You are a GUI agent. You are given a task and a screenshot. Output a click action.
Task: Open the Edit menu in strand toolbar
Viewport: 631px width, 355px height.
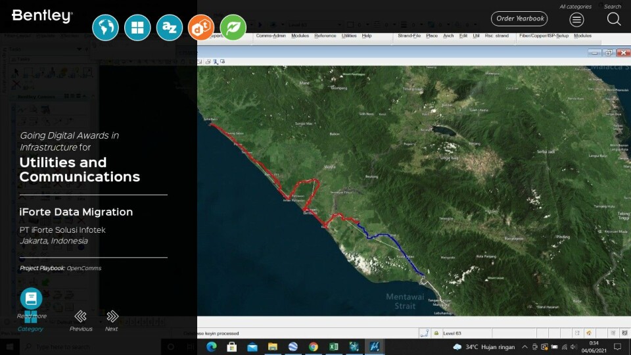(x=463, y=35)
